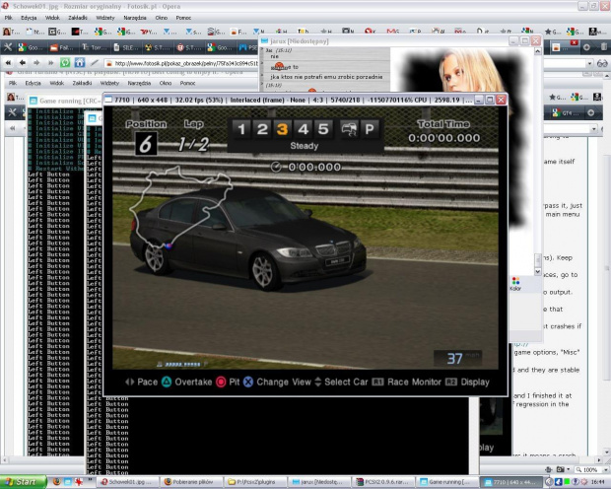Viewport: 611px width, 489px height.
Task: Click the fotosik.pl address field
Action: (x=181, y=63)
